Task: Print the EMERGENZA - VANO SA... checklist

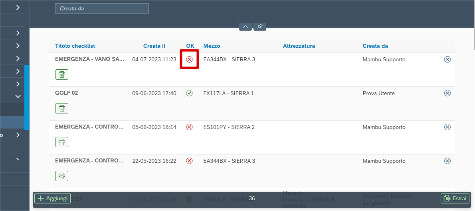Action: click(62, 74)
